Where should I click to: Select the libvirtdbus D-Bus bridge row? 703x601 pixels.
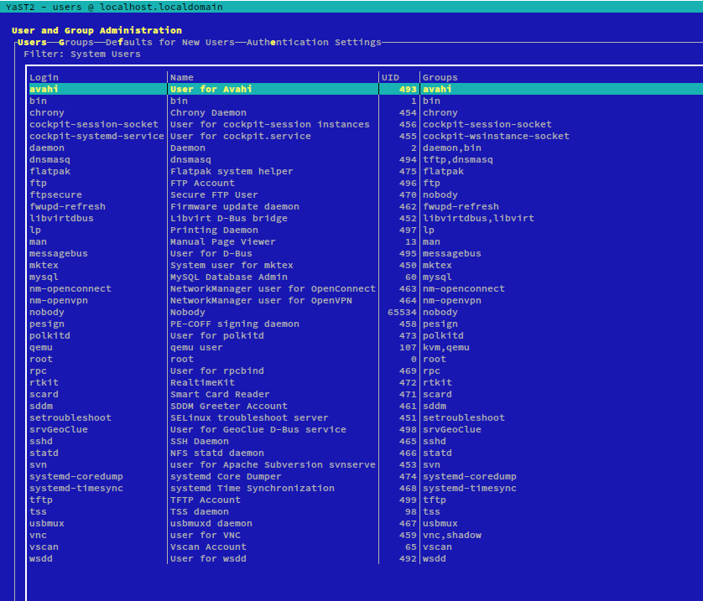[x=61, y=218]
